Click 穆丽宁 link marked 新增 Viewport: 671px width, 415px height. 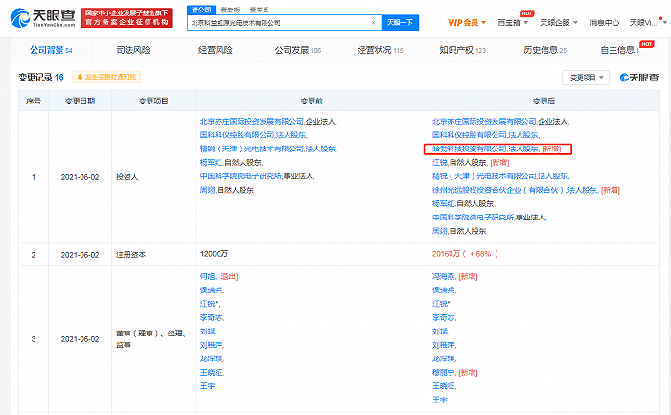point(443,373)
